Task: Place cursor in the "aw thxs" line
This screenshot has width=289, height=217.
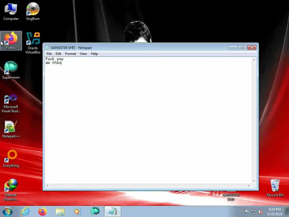Action: pos(53,63)
